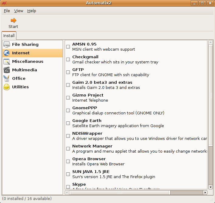
Task: Click the horizontal scrollbar thumb of package list
Action: 118,192
